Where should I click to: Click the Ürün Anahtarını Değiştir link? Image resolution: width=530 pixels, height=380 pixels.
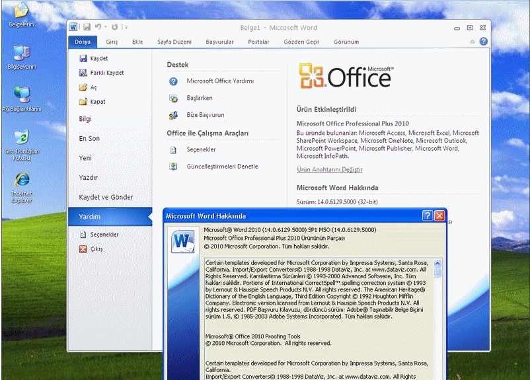coord(330,169)
